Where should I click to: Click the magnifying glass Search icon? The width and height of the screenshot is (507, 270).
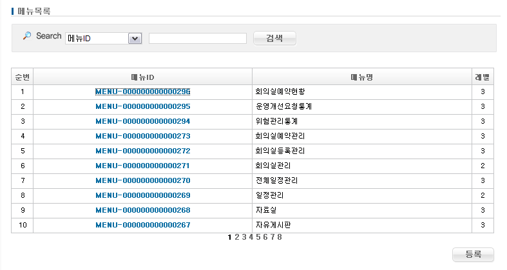coord(26,36)
